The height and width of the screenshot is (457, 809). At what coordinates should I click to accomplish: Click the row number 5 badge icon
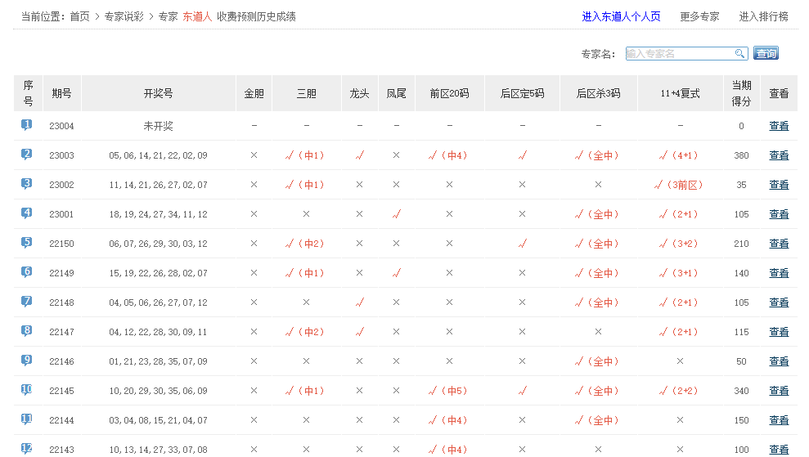click(27, 243)
